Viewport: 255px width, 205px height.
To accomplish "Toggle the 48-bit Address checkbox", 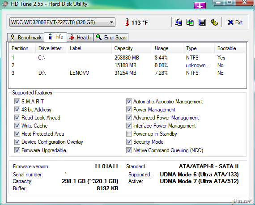I will (x=17, y=110).
